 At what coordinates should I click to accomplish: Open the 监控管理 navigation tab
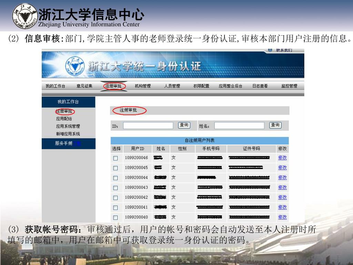pyautogui.click(x=289, y=86)
